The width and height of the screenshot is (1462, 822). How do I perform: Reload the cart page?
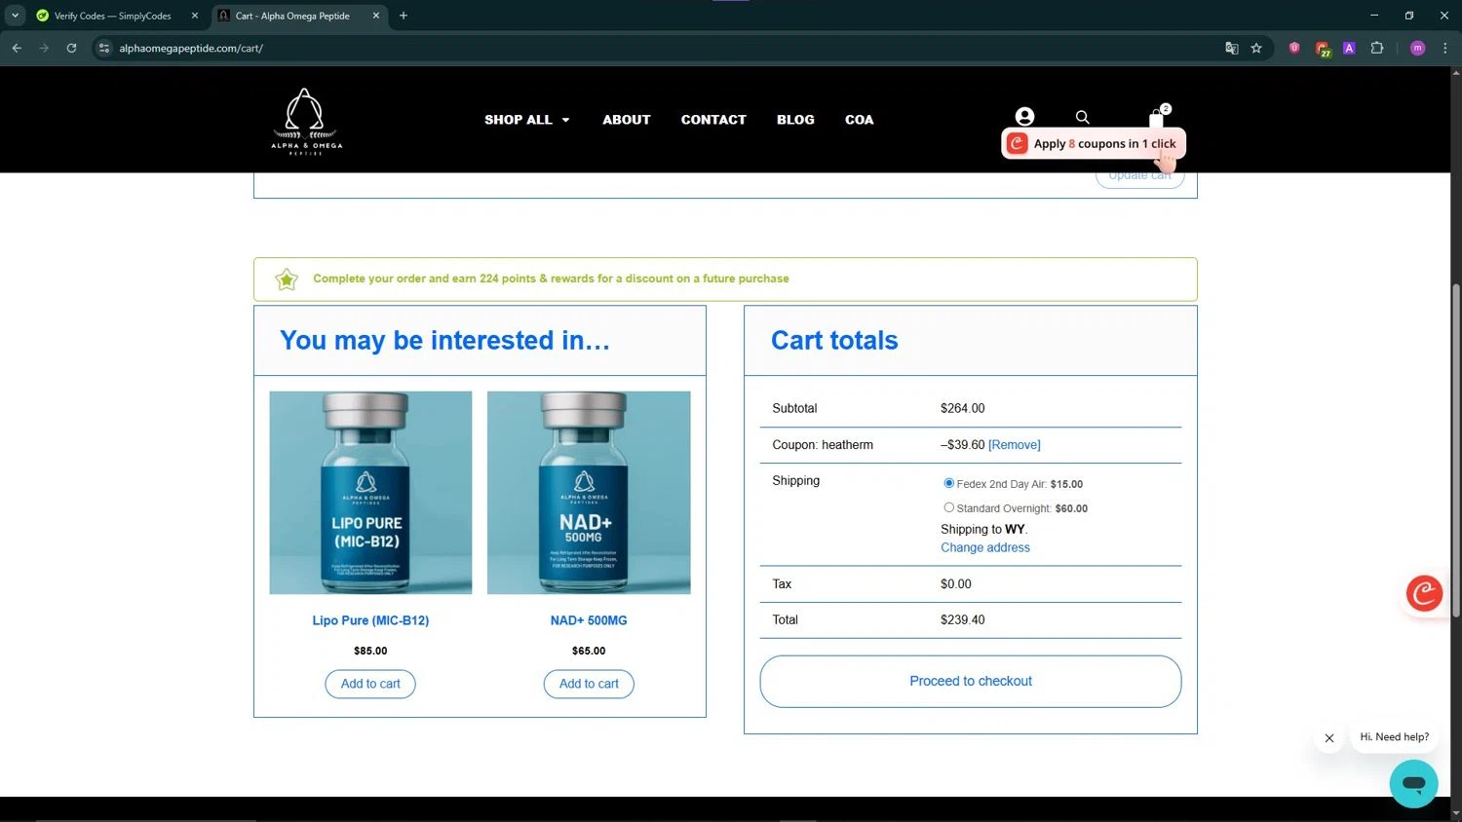[x=71, y=48]
